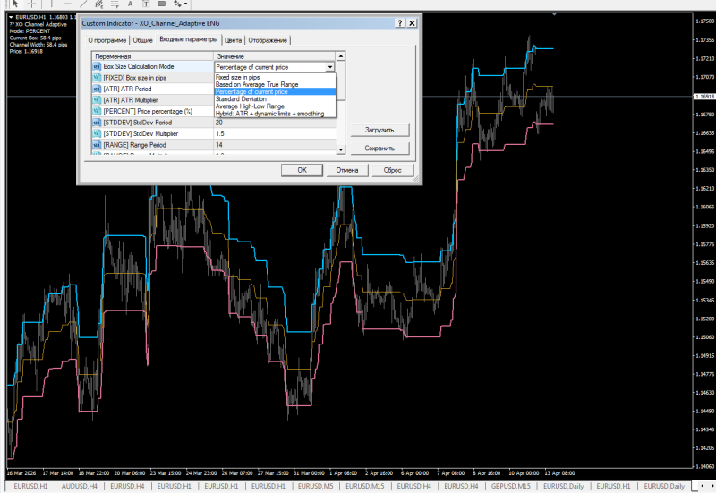This screenshot has height=493, width=716.
Task: Select the Text (A) tool
Action: 130,4
